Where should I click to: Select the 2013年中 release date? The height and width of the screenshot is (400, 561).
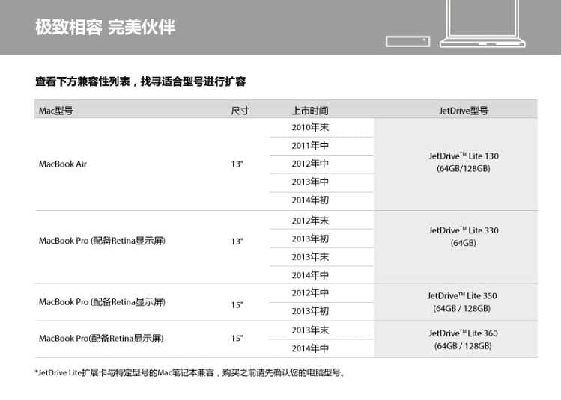point(310,182)
